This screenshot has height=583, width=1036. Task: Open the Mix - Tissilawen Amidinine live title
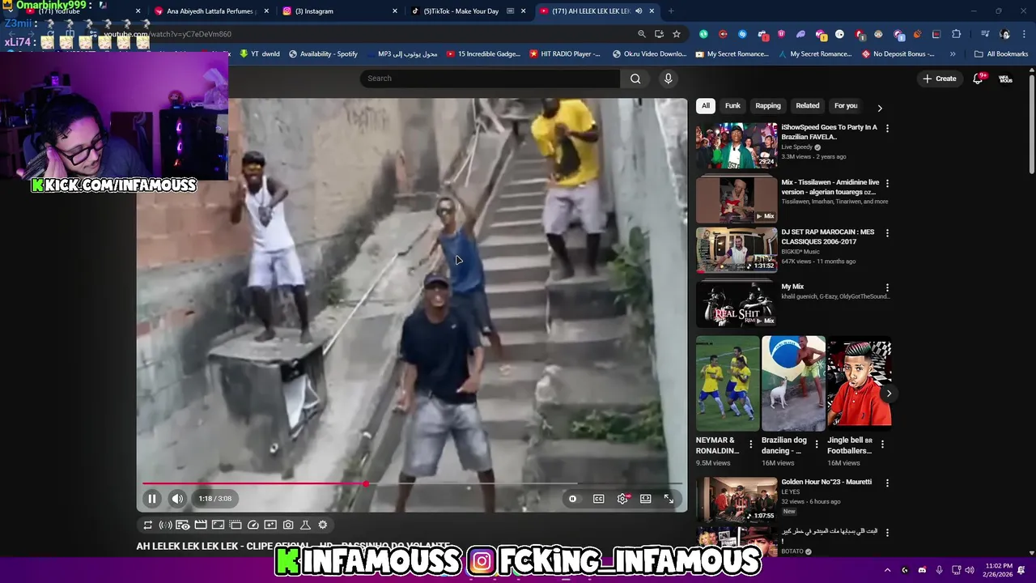830,187
